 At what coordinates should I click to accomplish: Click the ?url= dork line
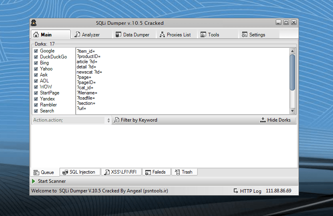(81, 108)
